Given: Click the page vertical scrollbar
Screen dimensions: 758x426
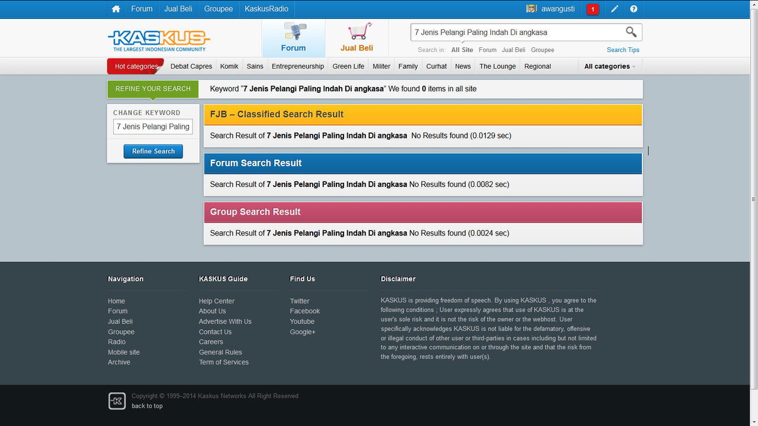Looking at the screenshot, I should click(754, 200).
